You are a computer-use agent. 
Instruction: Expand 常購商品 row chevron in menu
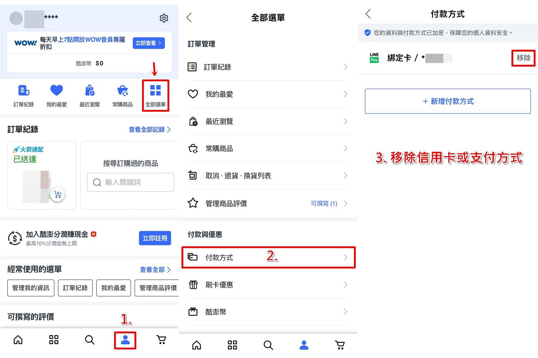[x=345, y=149]
